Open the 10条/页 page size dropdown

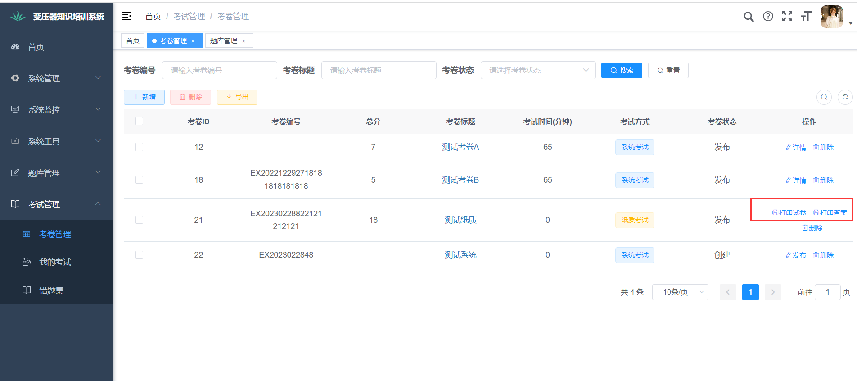pyautogui.click(x=680, y=292)
